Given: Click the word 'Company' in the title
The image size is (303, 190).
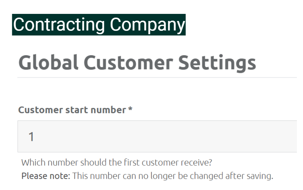Looking at the screenshot, I should (148, 25).
